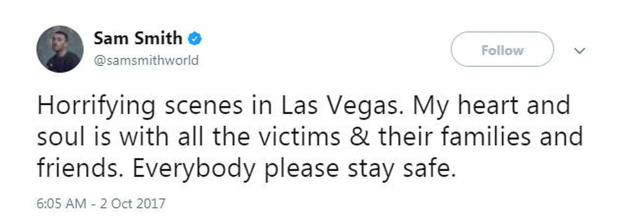The image size is (624, 224).
Task: Open the @samsmithworld handle link
Action: tap(146, 61)
